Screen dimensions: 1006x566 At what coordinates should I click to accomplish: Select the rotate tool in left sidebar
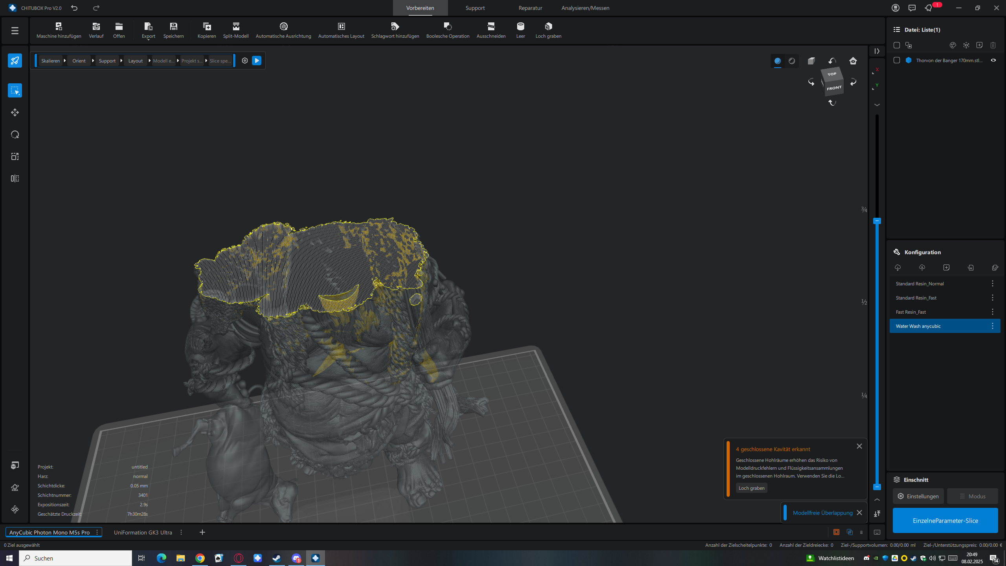[15, 134]
